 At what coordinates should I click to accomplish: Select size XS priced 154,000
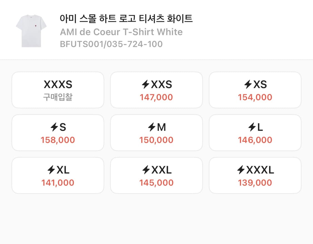pyautogui.click(x=255, y=90)
